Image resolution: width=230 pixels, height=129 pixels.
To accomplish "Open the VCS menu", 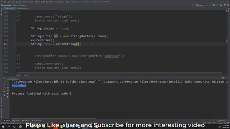I will click(56, 2).
